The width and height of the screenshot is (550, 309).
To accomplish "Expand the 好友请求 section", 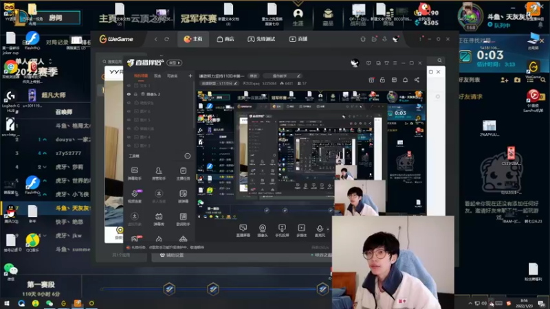I will pyautogui.click(x=470, y=96).
